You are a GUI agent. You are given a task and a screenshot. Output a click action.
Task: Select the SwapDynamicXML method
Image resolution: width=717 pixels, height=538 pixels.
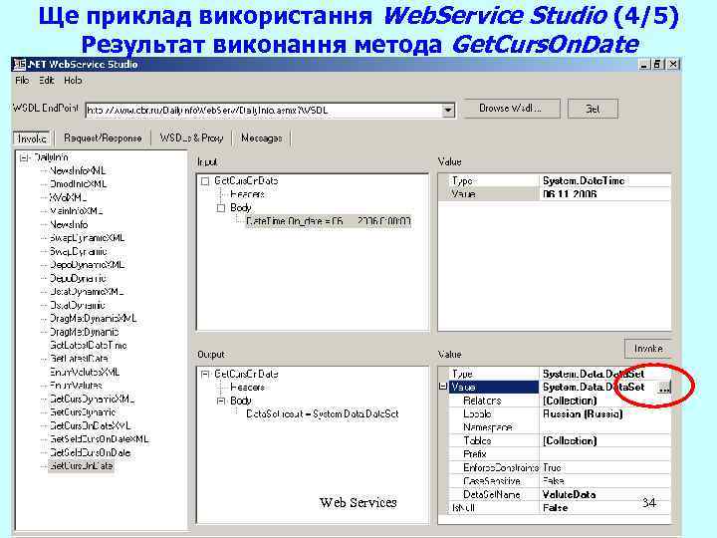tap(87, 238)
